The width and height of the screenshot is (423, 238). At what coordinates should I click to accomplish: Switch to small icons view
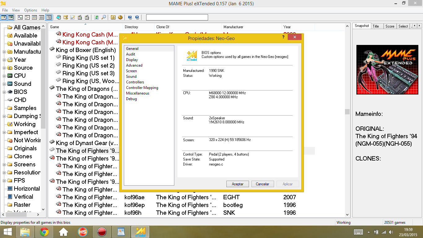point(27,17)
